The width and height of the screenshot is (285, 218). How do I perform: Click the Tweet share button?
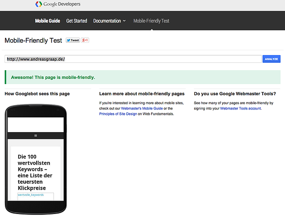click(73, 40)
